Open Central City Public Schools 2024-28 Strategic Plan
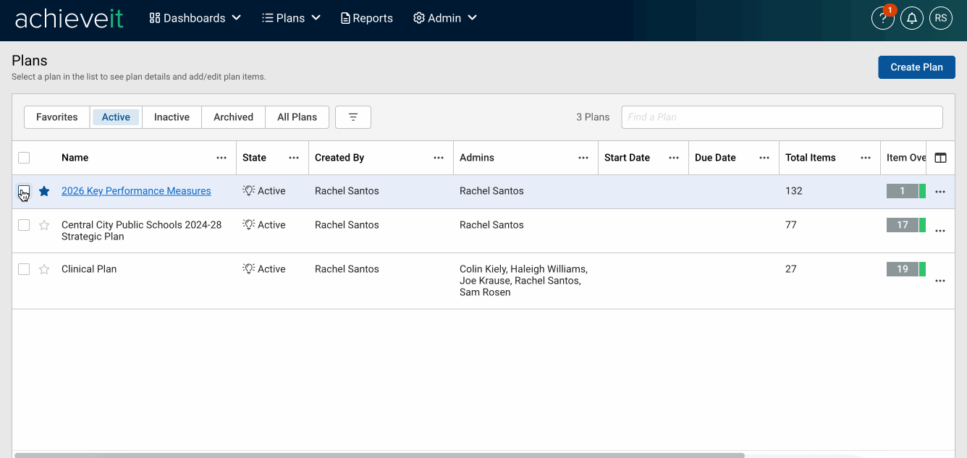 point(142,231)
